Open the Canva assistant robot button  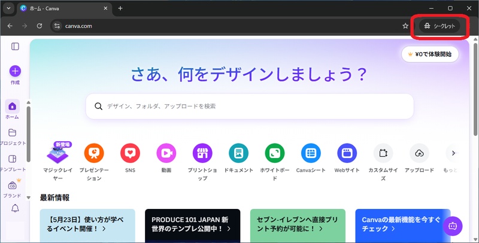click(453, 226)
